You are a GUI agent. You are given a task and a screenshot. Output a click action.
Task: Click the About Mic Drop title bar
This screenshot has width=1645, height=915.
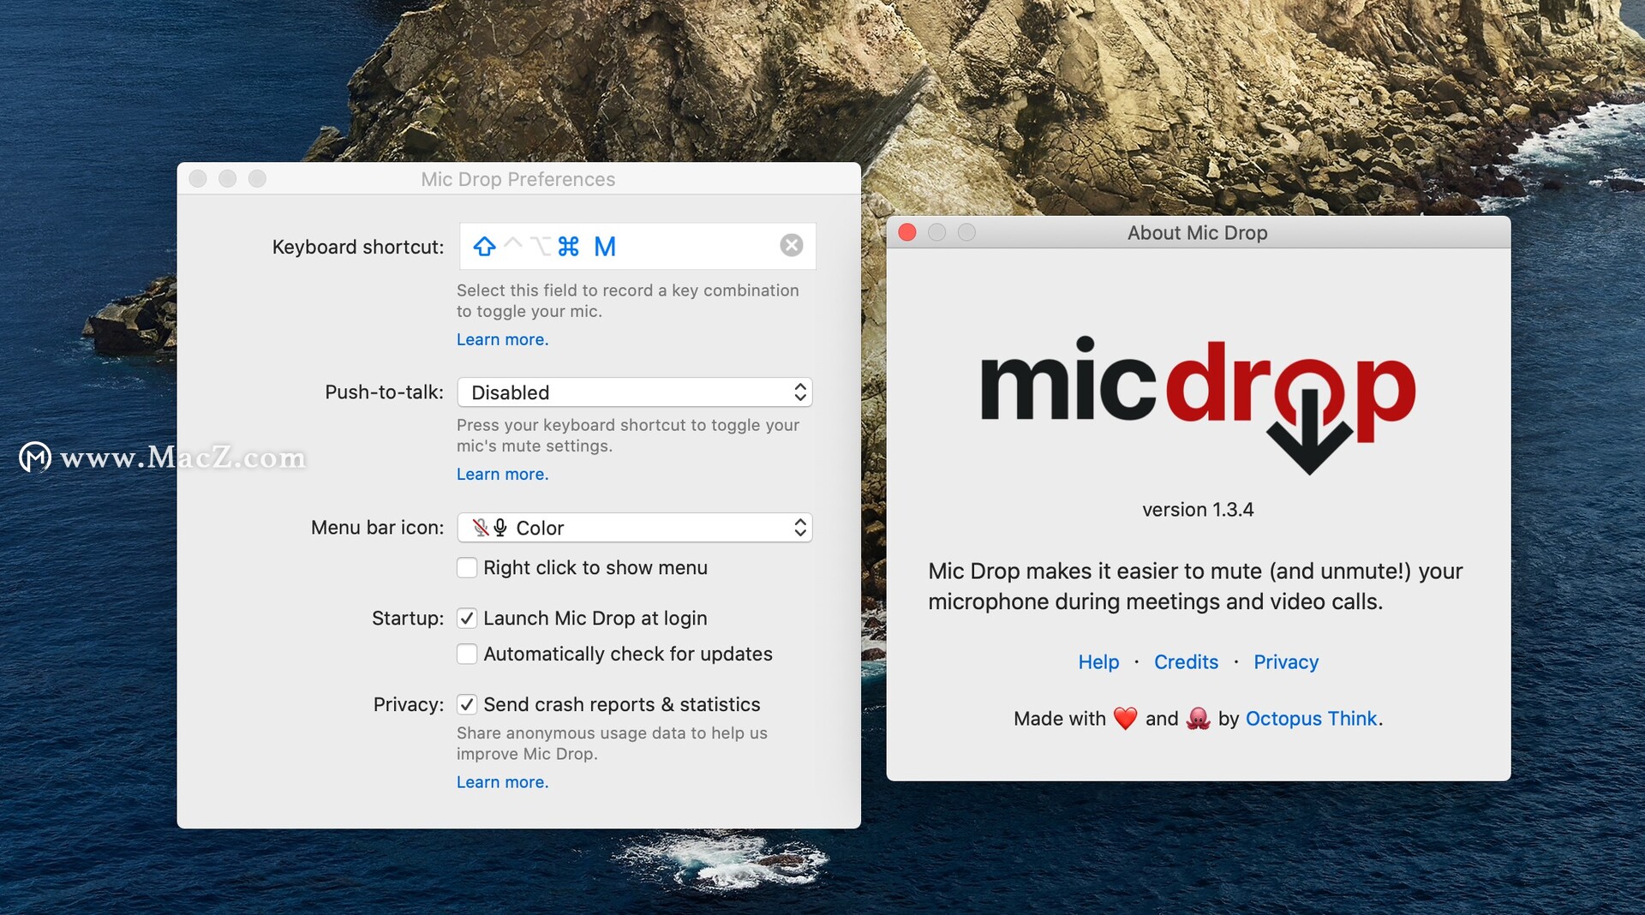pos(1198,232)
